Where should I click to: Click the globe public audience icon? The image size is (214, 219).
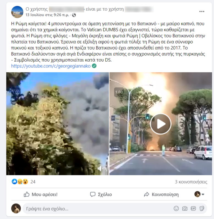[74, 15]
